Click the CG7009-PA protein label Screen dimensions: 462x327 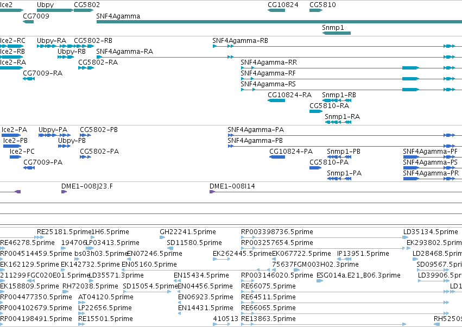click(43, 162)
